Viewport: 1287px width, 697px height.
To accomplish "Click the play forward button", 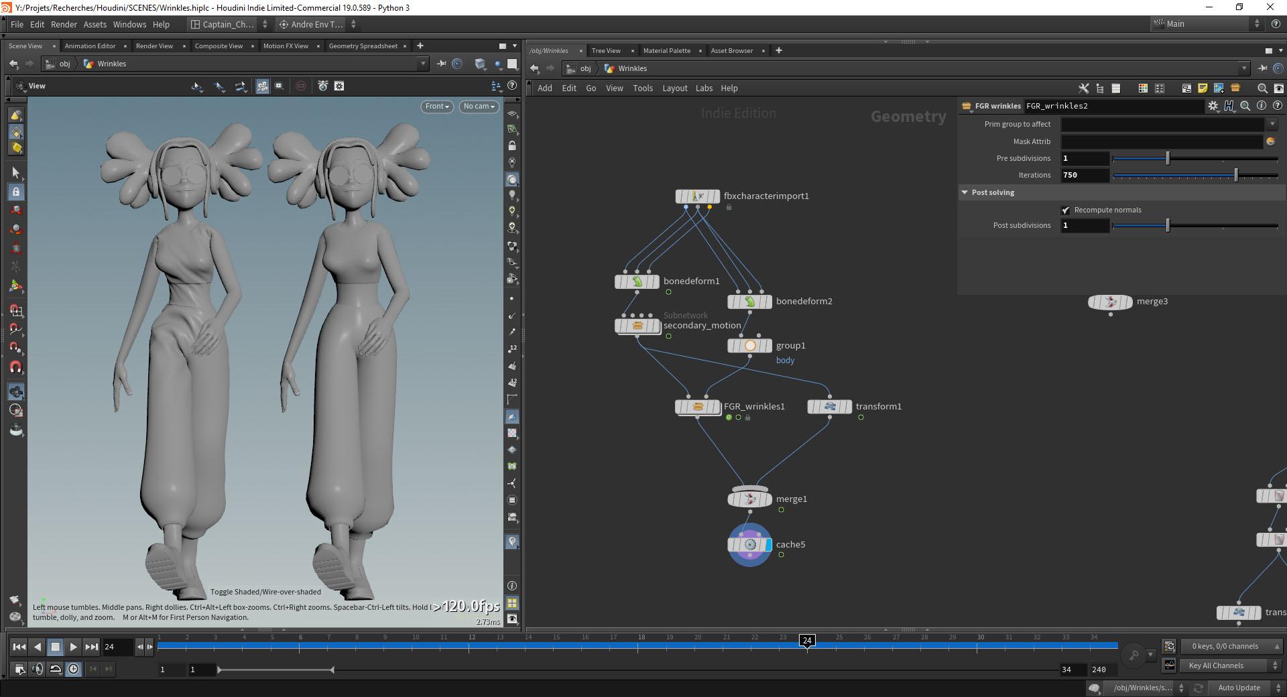I will 74,647.
